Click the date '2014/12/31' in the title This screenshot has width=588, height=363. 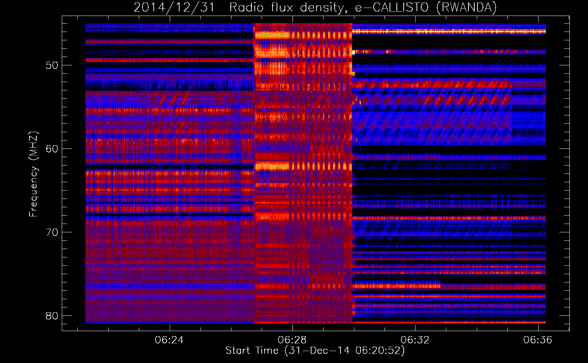pos(174,7)
